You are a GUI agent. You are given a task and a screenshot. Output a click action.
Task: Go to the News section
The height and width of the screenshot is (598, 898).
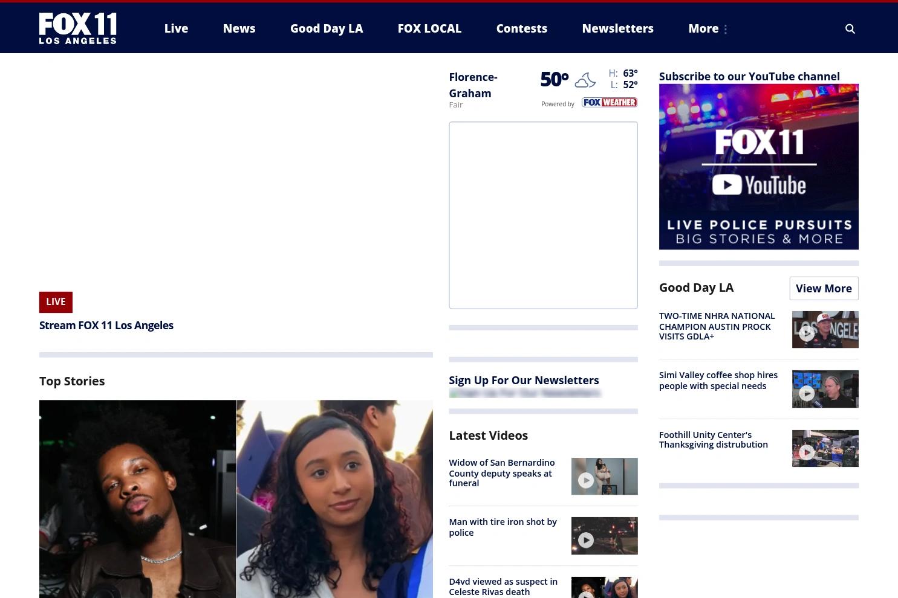pyautogui.click(x=239, y=28)
